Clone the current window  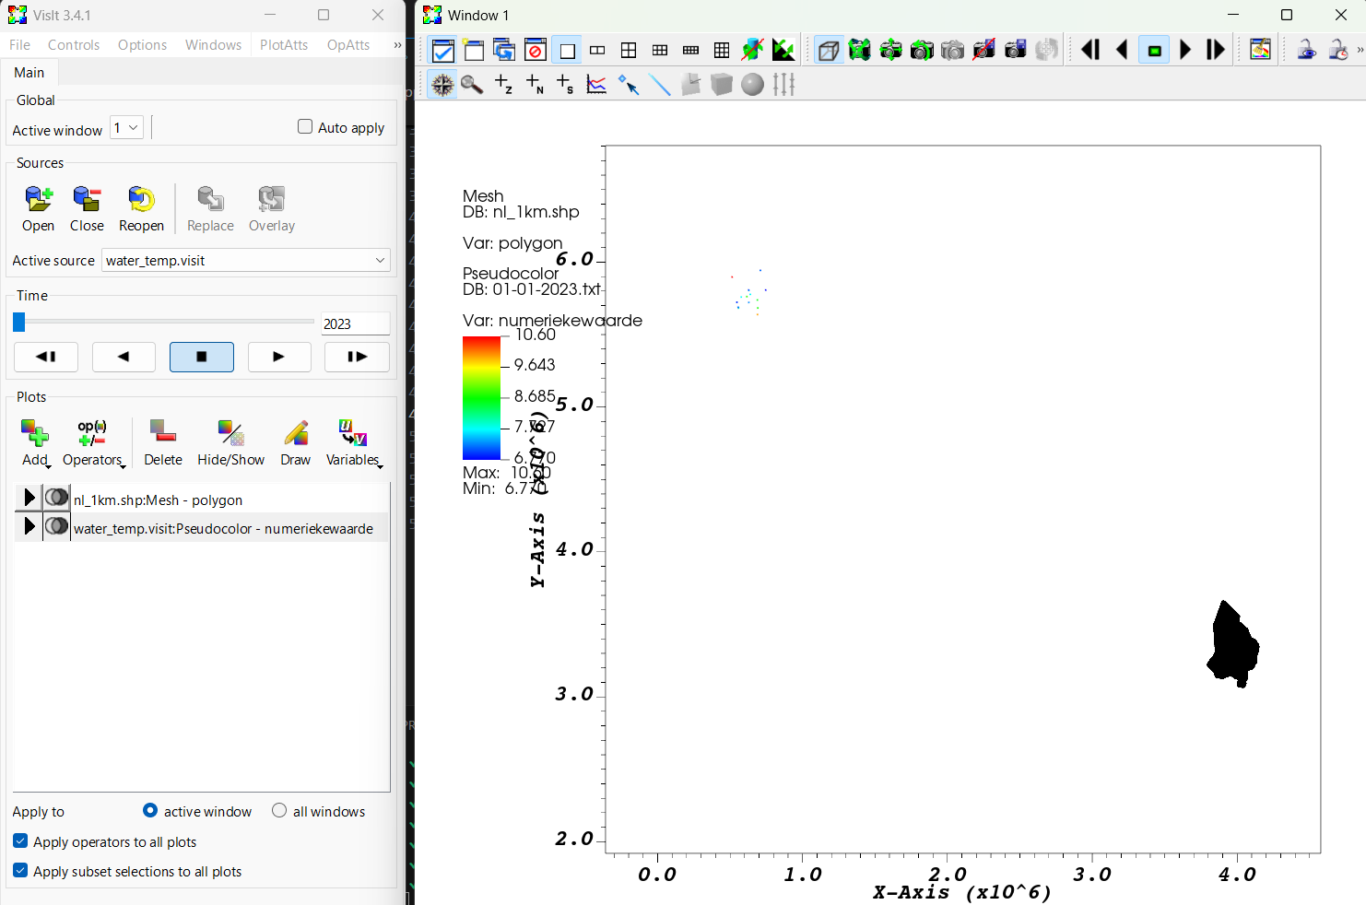coord(504,51)
